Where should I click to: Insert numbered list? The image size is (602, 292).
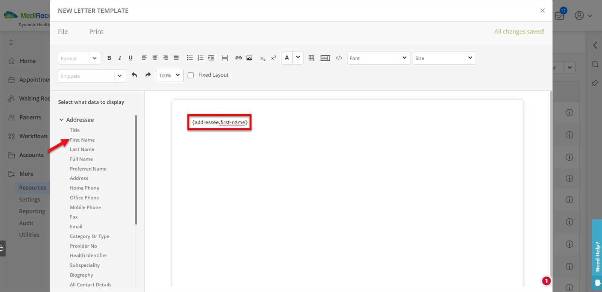pyautogui.click(x=200, y=58)
